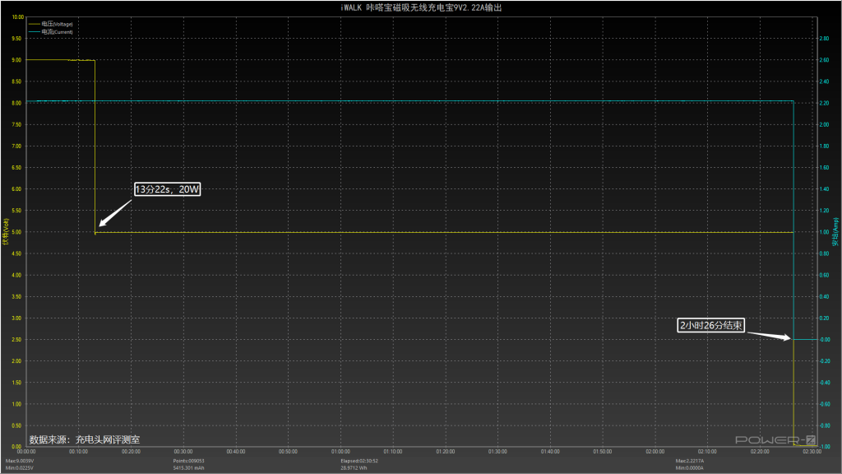
Task: Click the 00:10:00 time axis label
Action: [x=78, y=452]
